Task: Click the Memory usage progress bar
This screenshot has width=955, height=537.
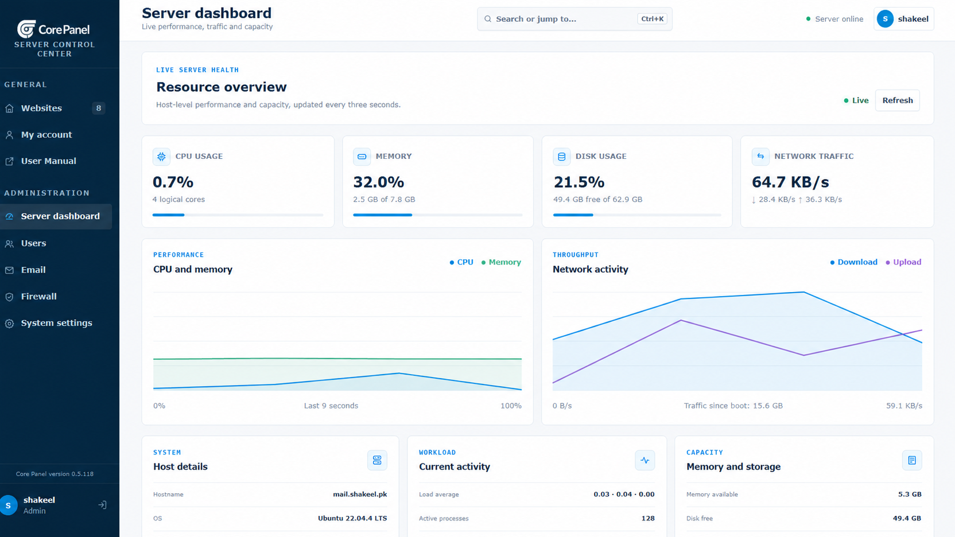Action: click(x=438, y=215)
